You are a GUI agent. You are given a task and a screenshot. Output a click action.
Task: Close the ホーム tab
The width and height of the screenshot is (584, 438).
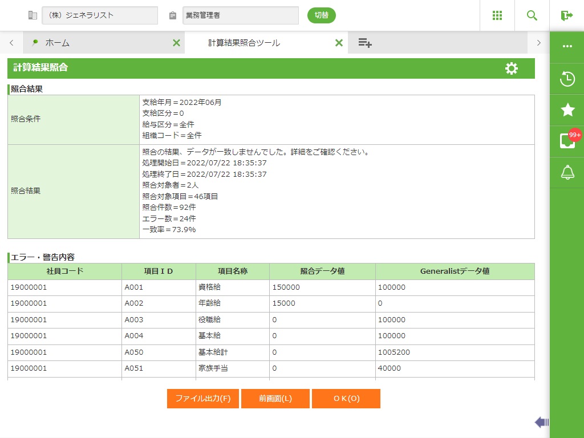(x=176, y=43)
